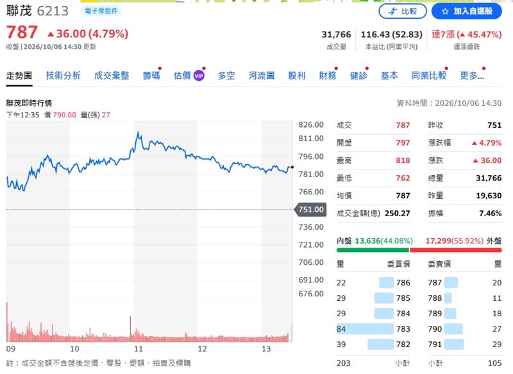Image resolution: width=513 pixels, height=374 pixels.
Task: Open the 股利 tab
Action: coord(297,76)
